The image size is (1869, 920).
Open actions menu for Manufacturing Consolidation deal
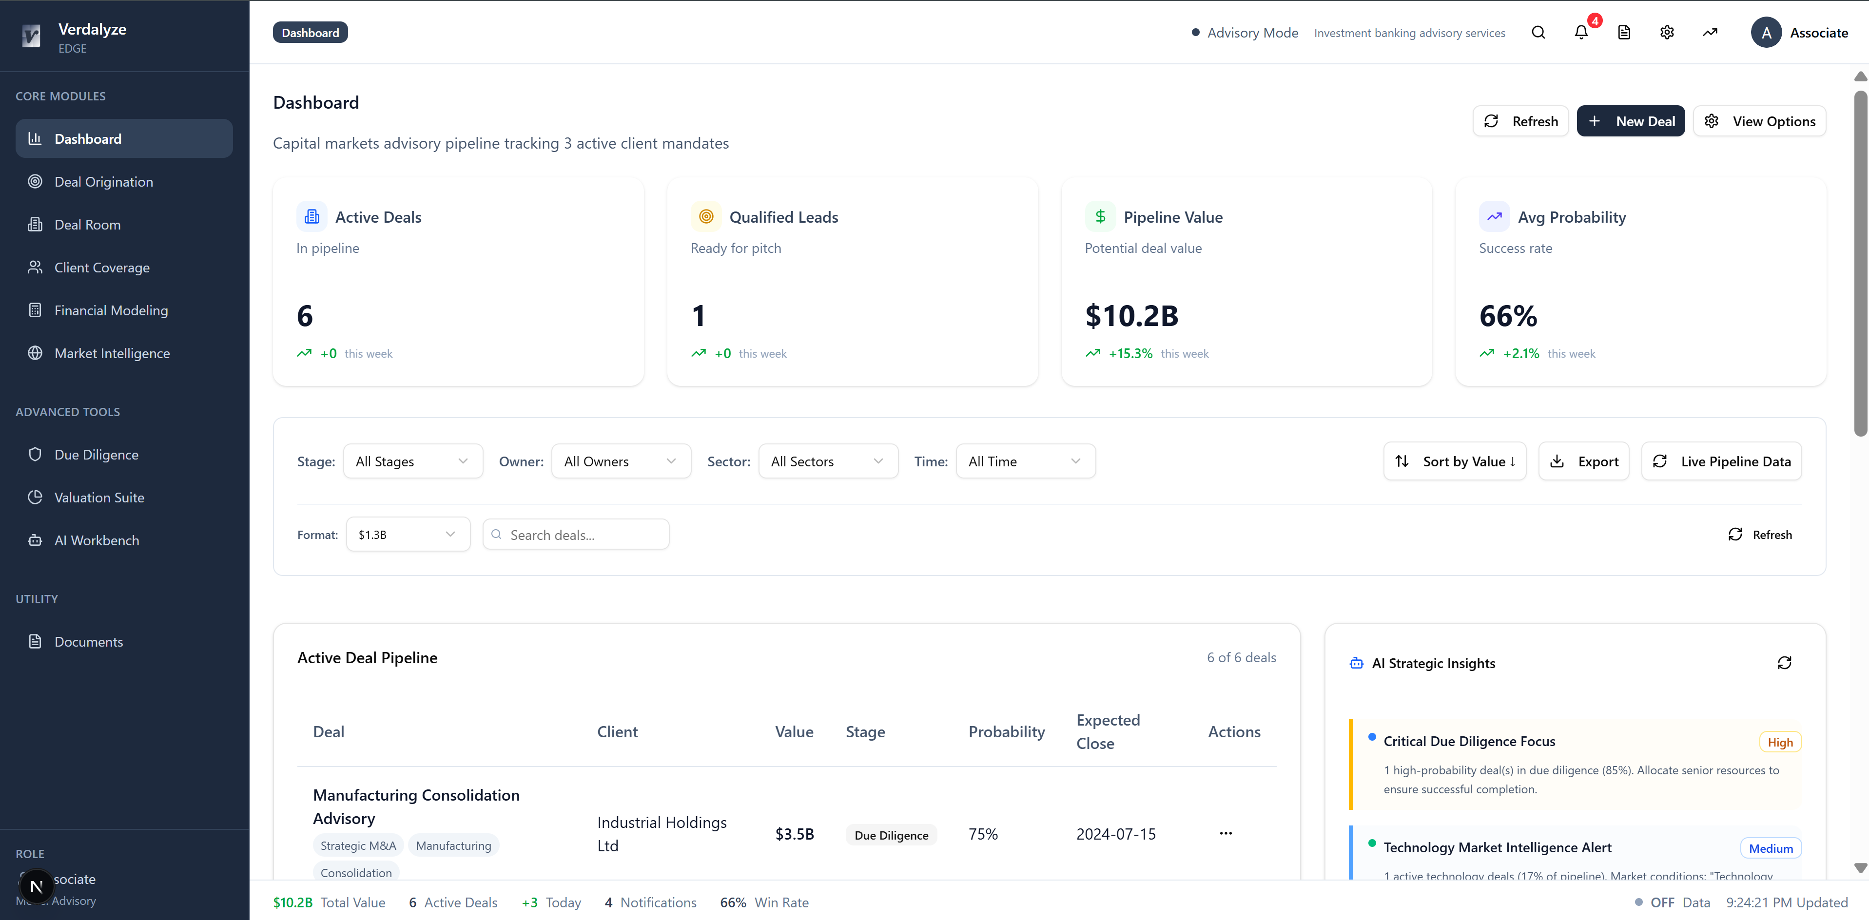coord(1226,833)
